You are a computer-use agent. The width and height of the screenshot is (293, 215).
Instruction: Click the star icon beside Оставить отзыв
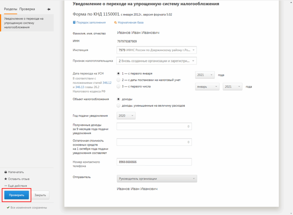click(x=6, y=179)
